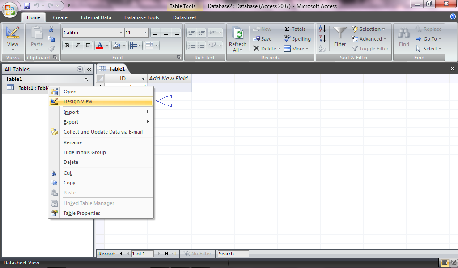Toggle Align Text Left

click(x=155, y=32)
